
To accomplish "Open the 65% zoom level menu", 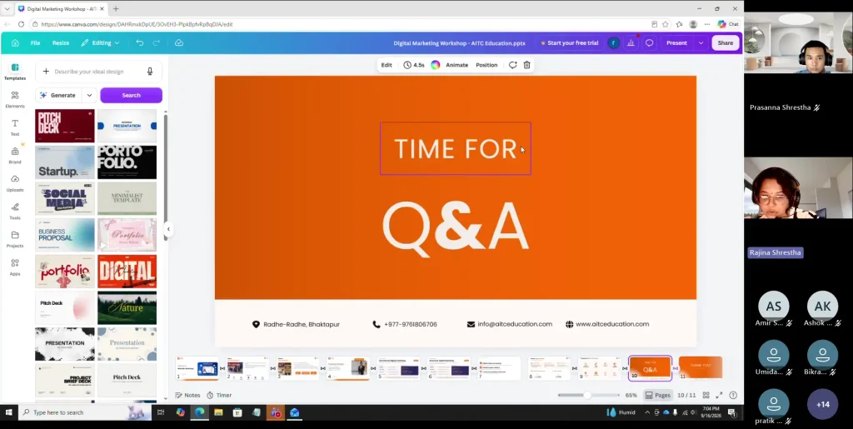I will (631, 396).
